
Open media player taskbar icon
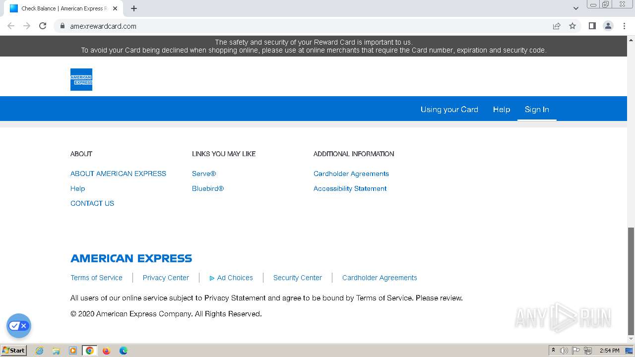coord(73,351)
